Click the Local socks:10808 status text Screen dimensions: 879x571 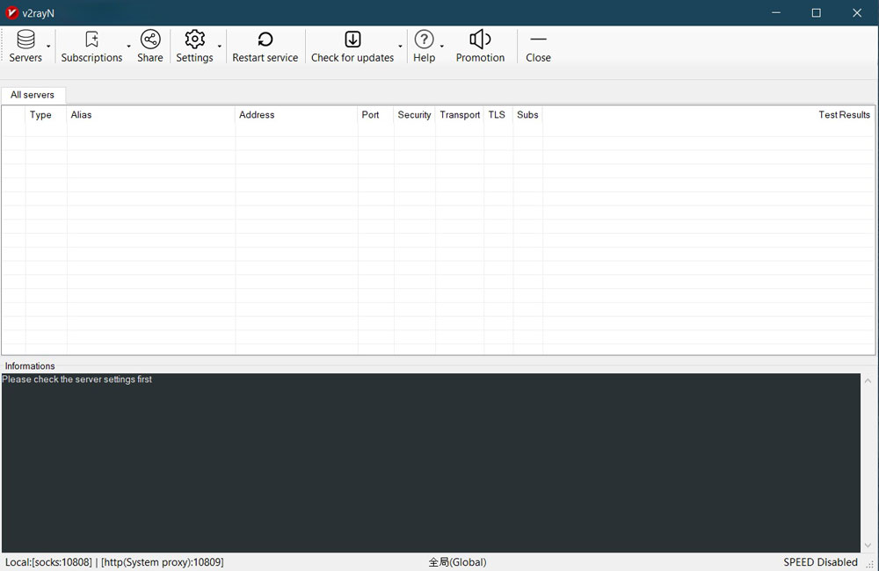point(114,562)
